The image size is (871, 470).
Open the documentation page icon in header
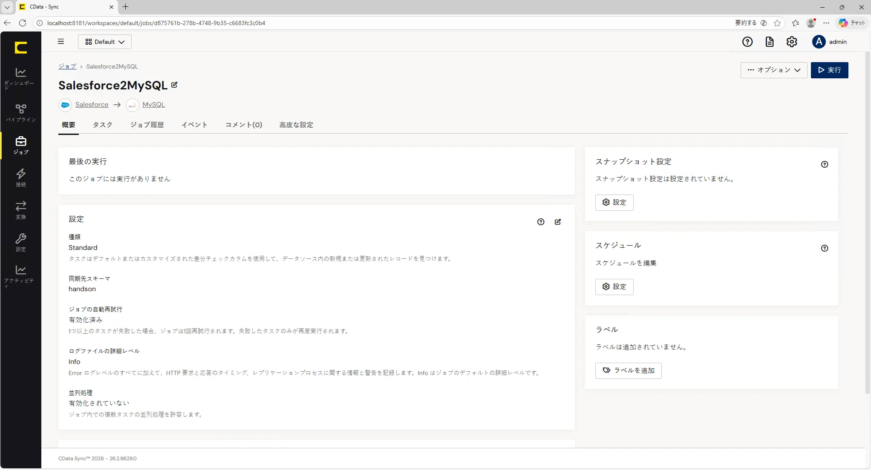770,42
